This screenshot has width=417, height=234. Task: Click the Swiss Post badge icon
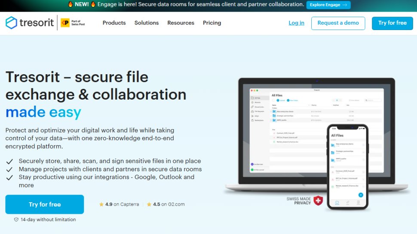(65, 23)
